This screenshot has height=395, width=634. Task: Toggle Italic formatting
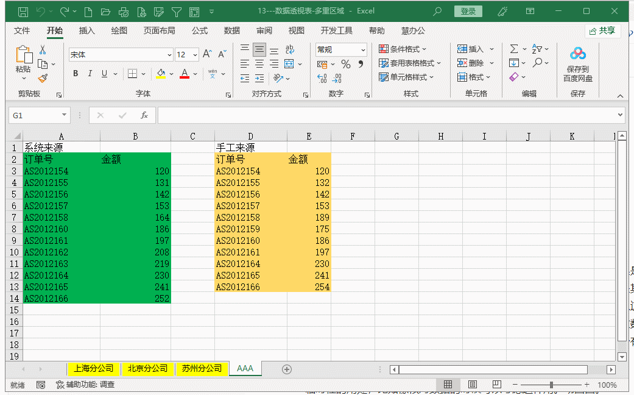click(90, 73)
